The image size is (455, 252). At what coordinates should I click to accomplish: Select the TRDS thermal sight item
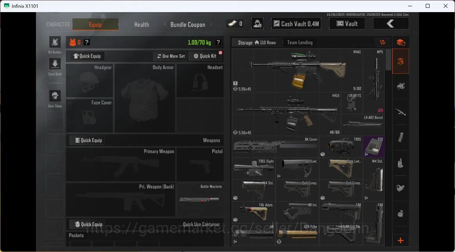341,147
